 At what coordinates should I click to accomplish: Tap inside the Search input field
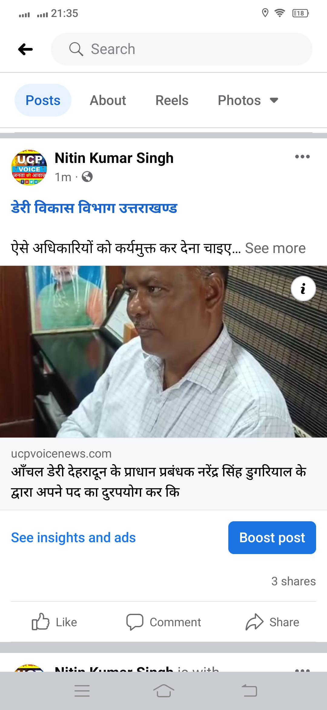(182, 49)
